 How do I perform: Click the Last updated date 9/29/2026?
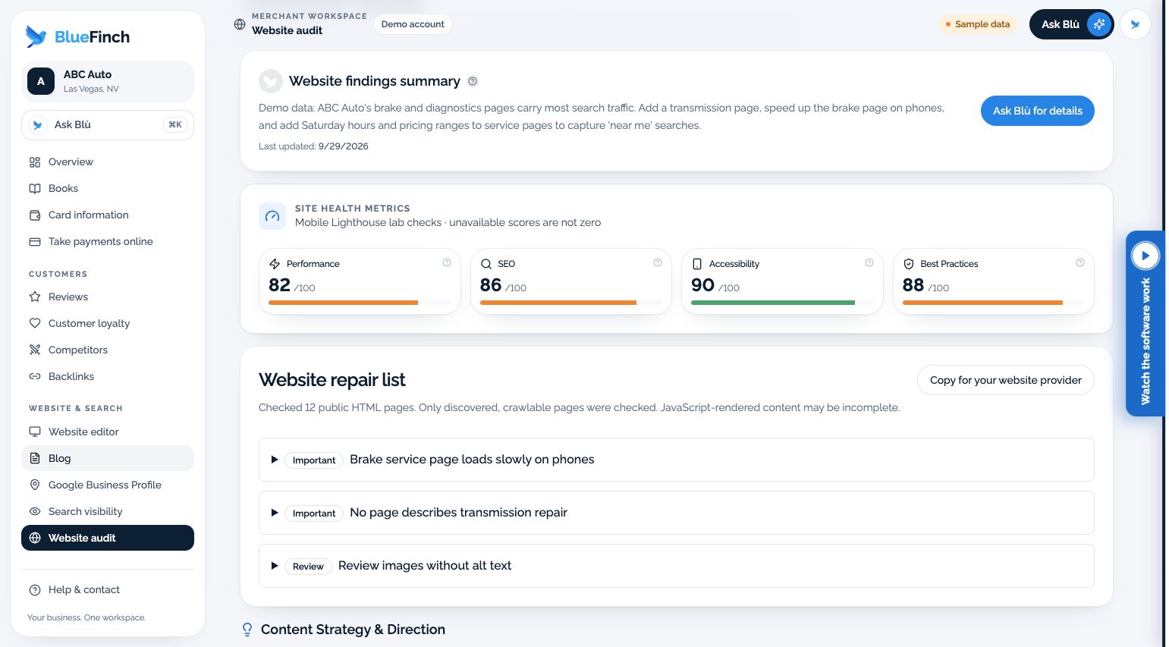[343, 146]
